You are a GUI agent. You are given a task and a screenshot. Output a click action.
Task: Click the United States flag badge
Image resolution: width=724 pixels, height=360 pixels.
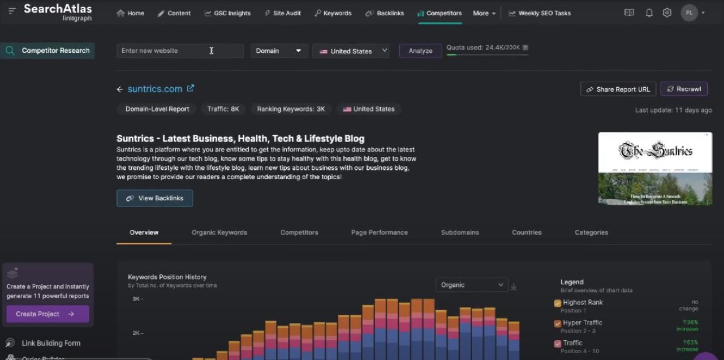click(369, 109)
